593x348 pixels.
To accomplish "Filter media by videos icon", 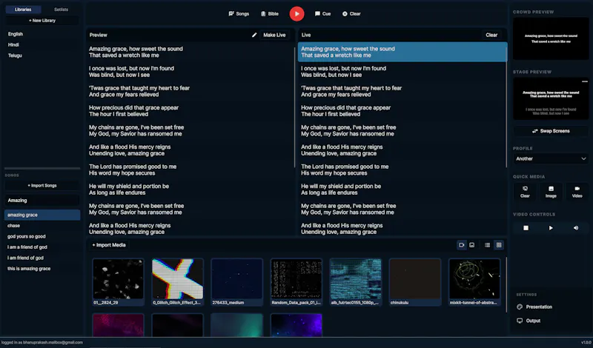I will pyautogui.click(x=461, y=245).
